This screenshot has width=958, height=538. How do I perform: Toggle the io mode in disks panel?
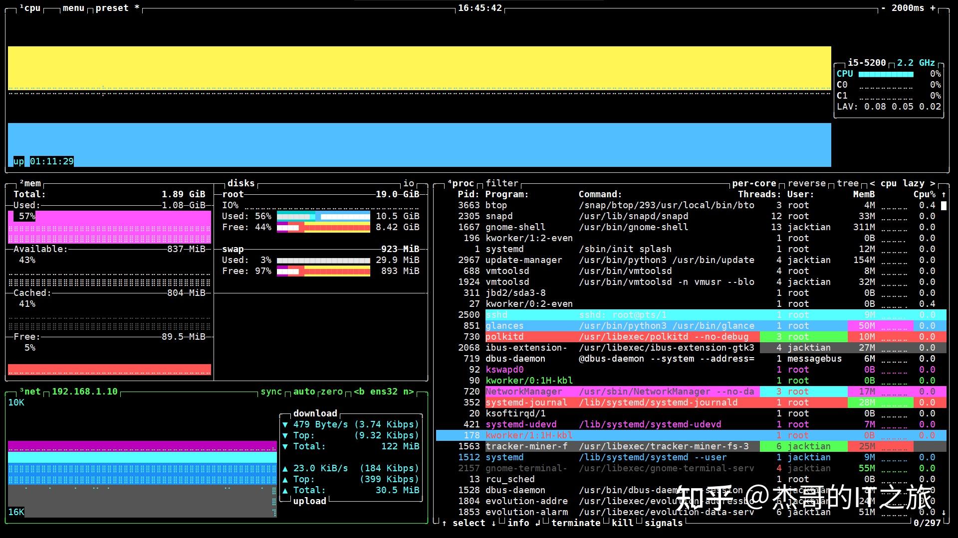tap(409, 183)
